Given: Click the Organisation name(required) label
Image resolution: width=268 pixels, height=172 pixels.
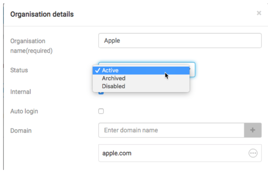Looking at the screenshot, I should click(x=31, y=46).
